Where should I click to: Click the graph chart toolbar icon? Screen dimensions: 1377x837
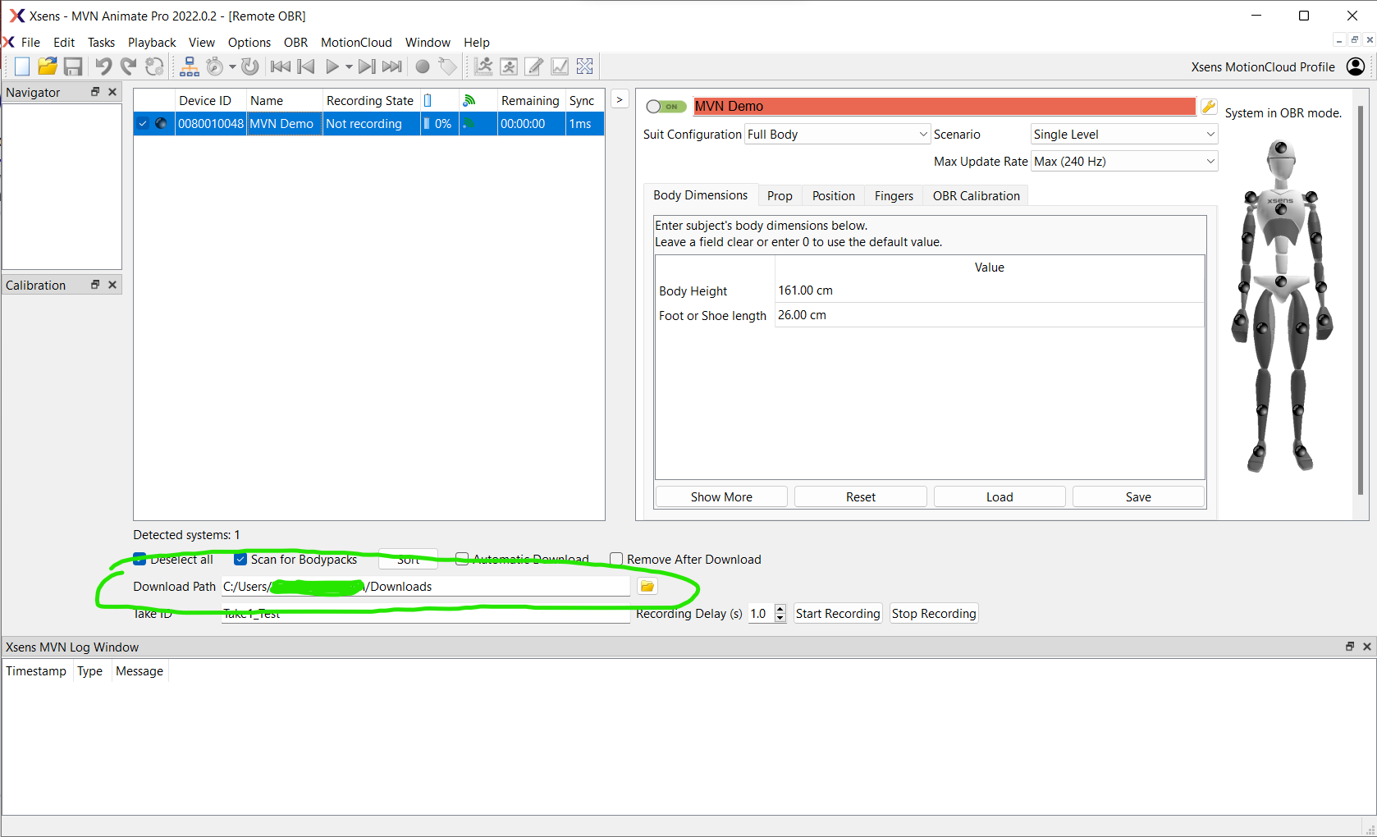click(x=560, y=66)
